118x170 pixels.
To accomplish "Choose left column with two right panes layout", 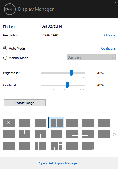I will [104, 123].
